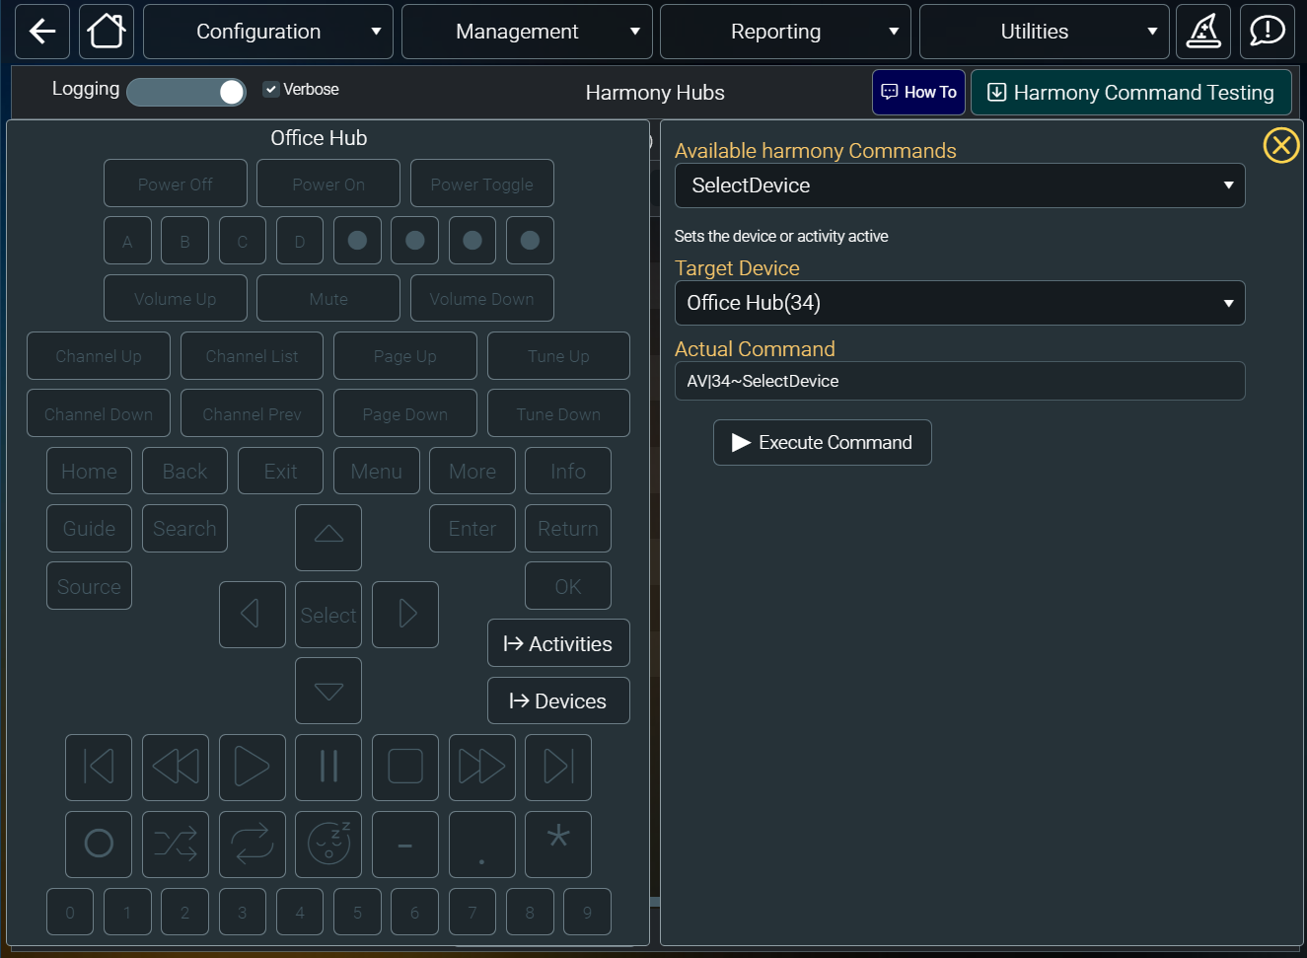Click the Volume Down button
1307x958 pixels.
point(482,298)
